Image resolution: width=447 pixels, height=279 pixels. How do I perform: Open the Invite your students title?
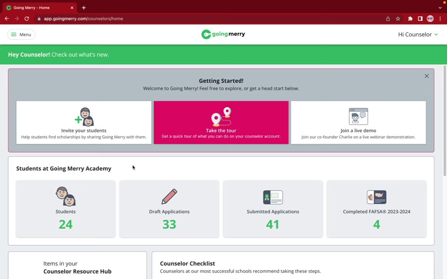(84, 130)
